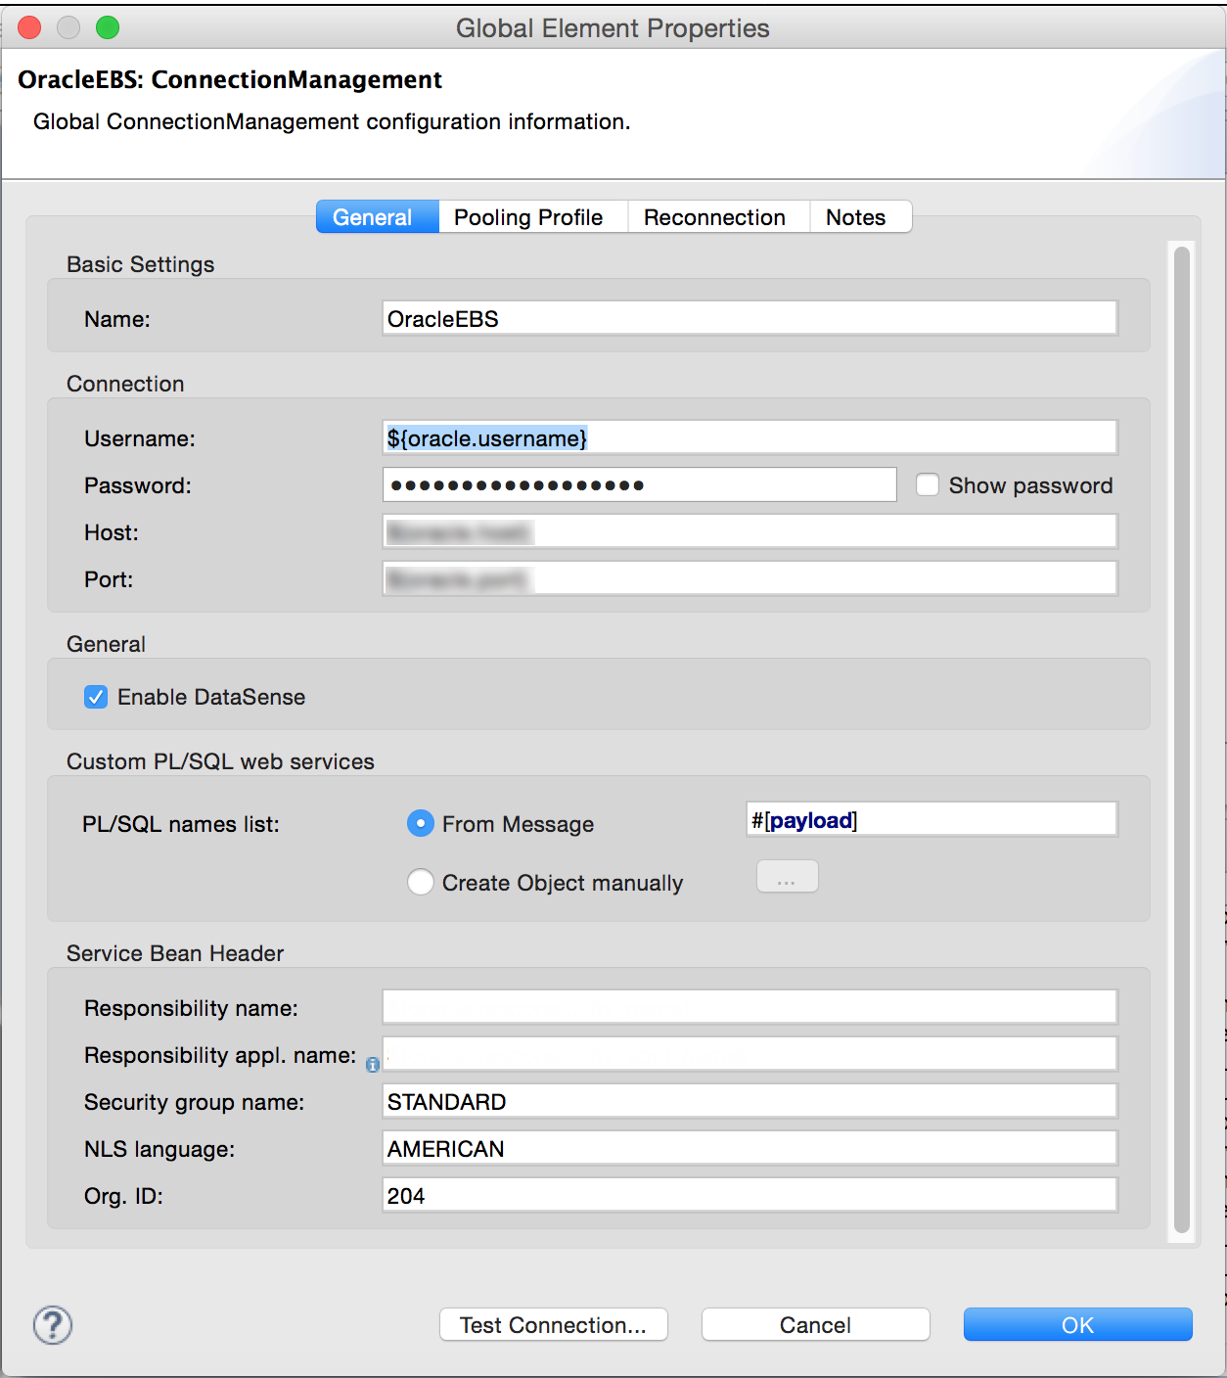The height and width of the screenshot is (1378, 1227).
Task: Click the help question mark icon
Action: tap(53, 1325)
